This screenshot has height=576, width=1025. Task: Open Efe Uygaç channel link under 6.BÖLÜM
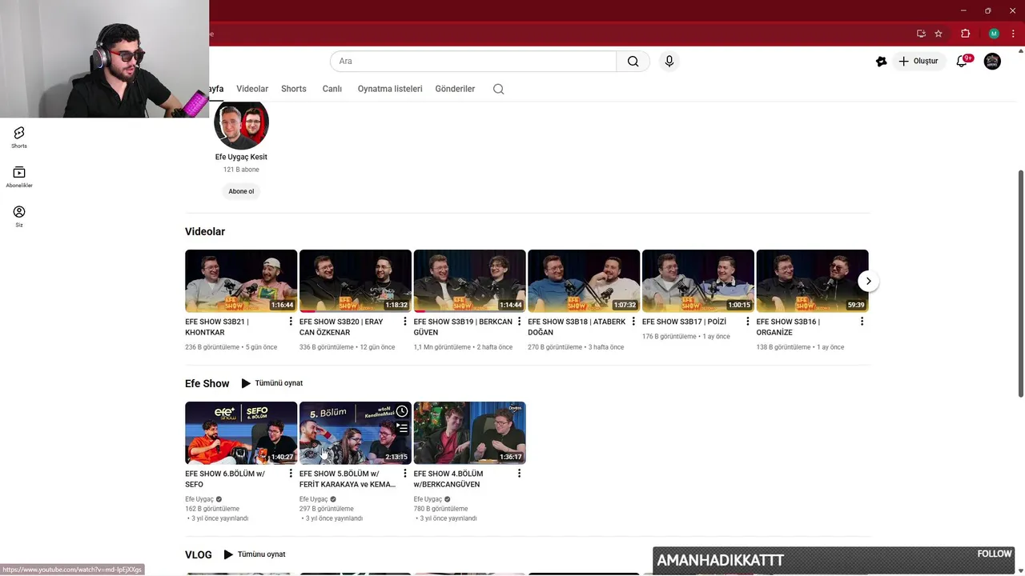pyautogui.click(x=199, y=499)
